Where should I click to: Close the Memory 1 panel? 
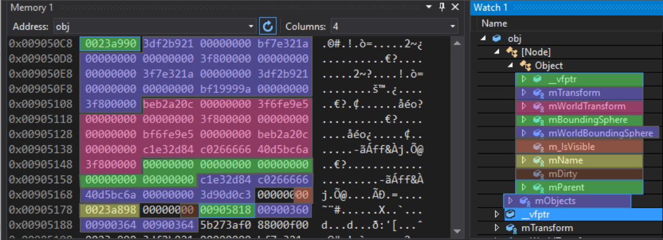455,7
